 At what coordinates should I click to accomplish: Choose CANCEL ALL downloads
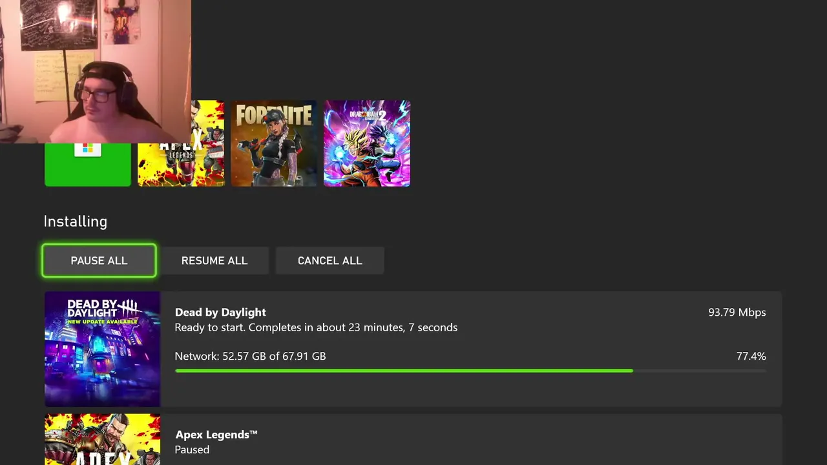point(330,260)
